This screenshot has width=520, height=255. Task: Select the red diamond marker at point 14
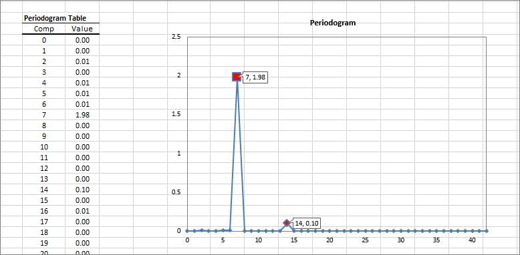click(287, 223)
